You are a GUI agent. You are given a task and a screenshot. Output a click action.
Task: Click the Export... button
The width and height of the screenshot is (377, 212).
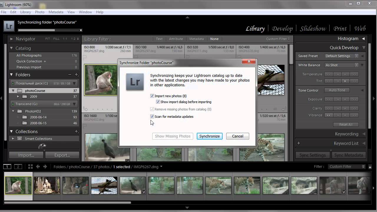pyautogui.click(x=62, y=155)
